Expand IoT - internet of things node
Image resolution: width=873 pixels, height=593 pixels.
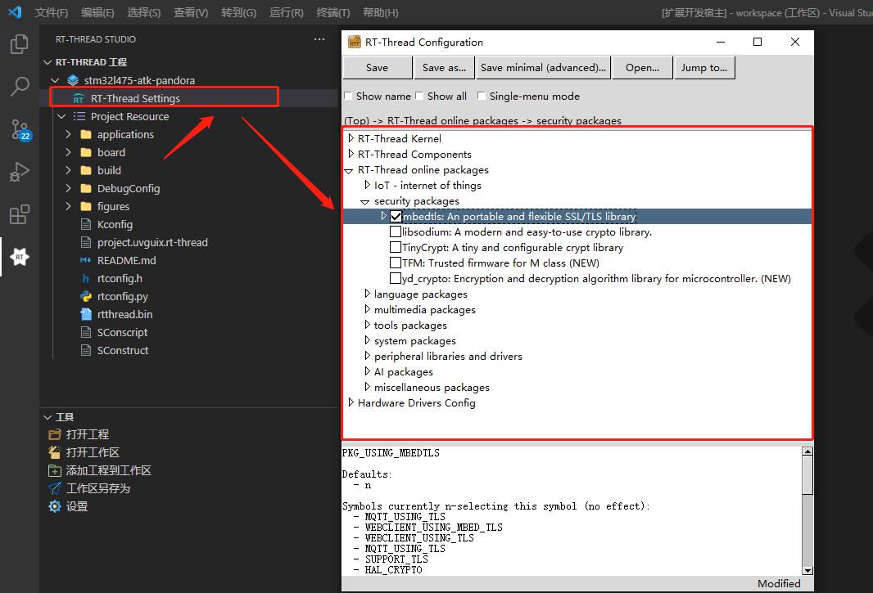pos(367,185)
